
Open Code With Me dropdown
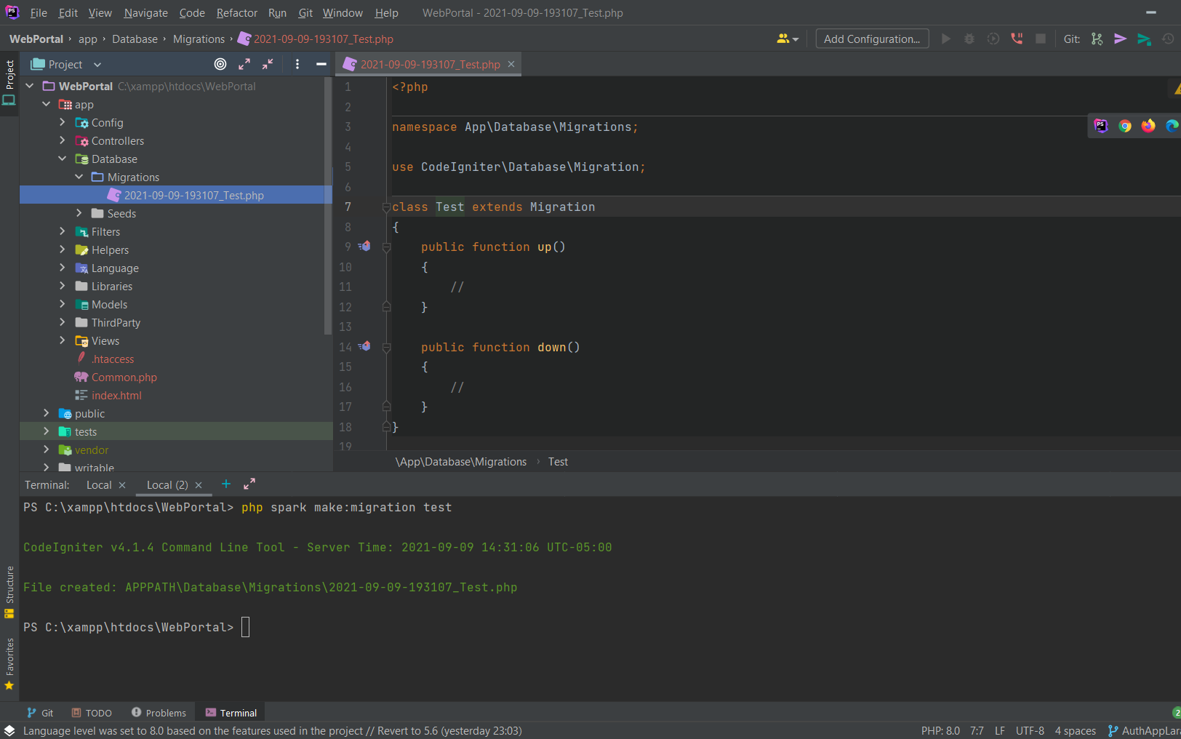(x=788, y=39)
